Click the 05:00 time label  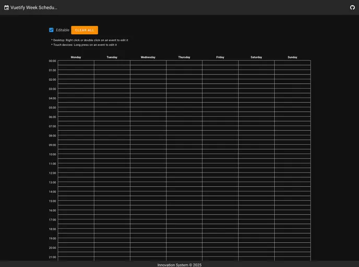[x=52, y=107]
